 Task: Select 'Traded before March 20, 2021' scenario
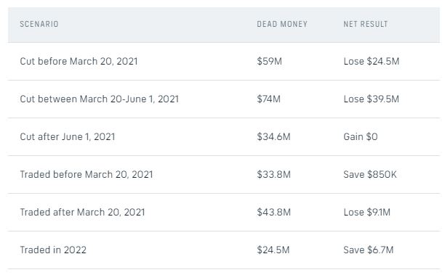click(x=87, y=174)
